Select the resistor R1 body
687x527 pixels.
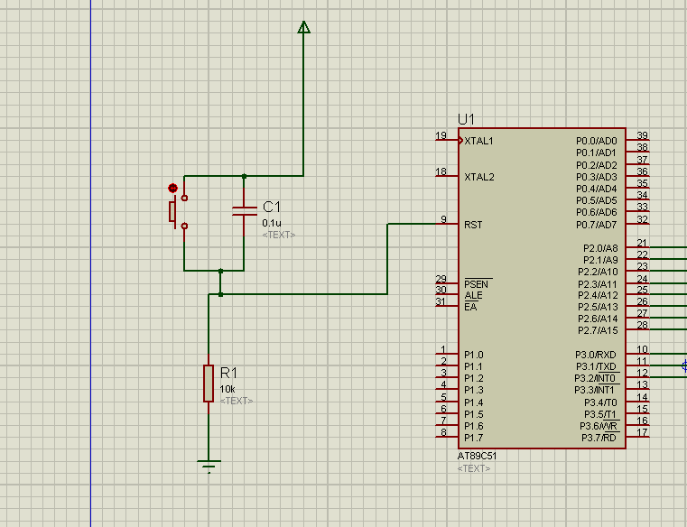[x=209, y=384]
